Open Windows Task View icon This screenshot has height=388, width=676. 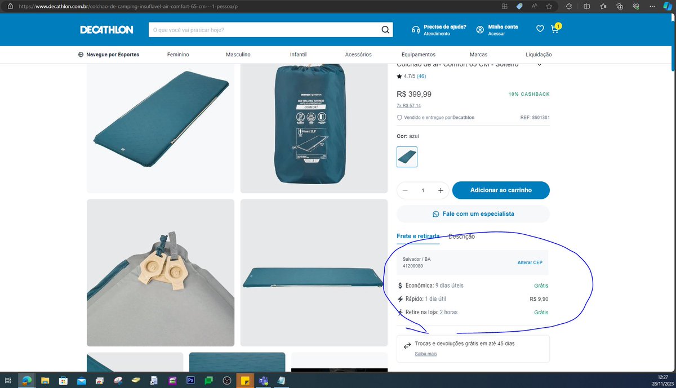(x=8, y=381)
